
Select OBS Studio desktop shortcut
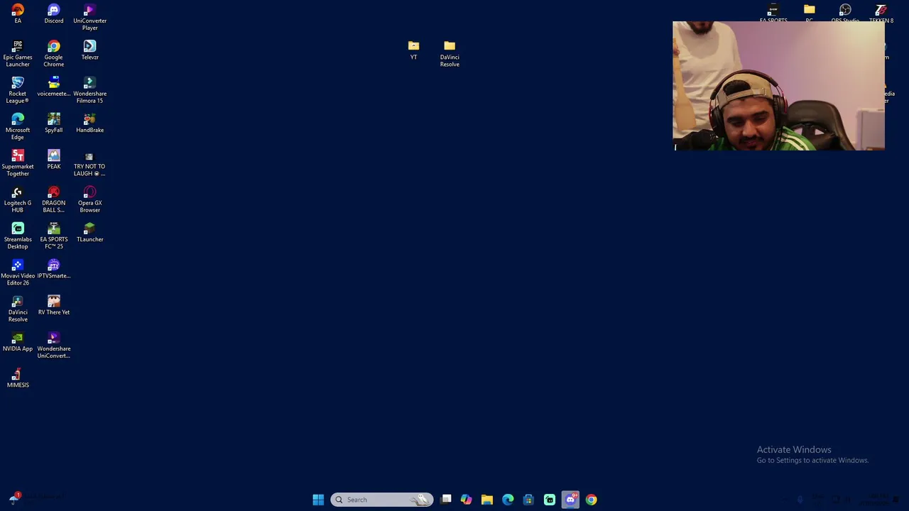(845, 13)
